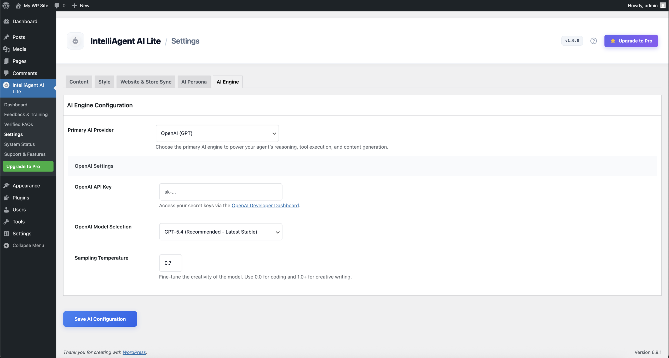669x358 pixels.
Task: Open Media library in sidebar
Action: [19, 49]
